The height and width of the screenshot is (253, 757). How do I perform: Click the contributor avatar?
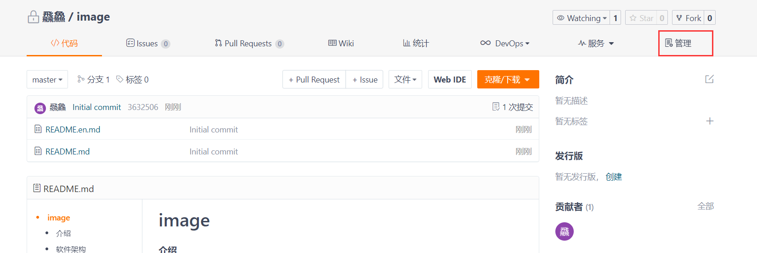[x=565, y=231]
